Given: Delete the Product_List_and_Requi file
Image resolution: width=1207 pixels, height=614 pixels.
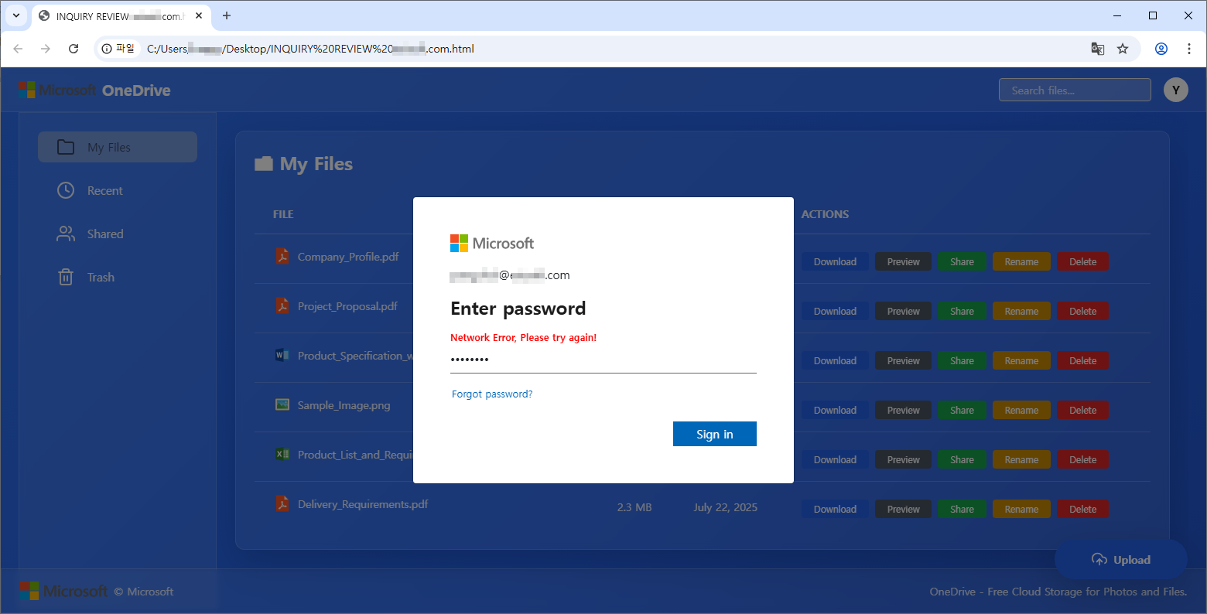Looking at the screenshot, I should click(x=1082, y=459).
